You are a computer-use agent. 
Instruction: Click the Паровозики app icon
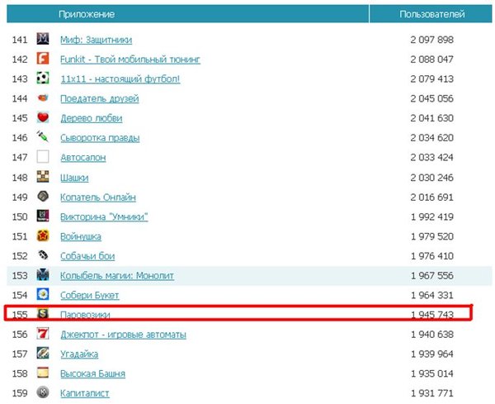[x=44, y=315]
